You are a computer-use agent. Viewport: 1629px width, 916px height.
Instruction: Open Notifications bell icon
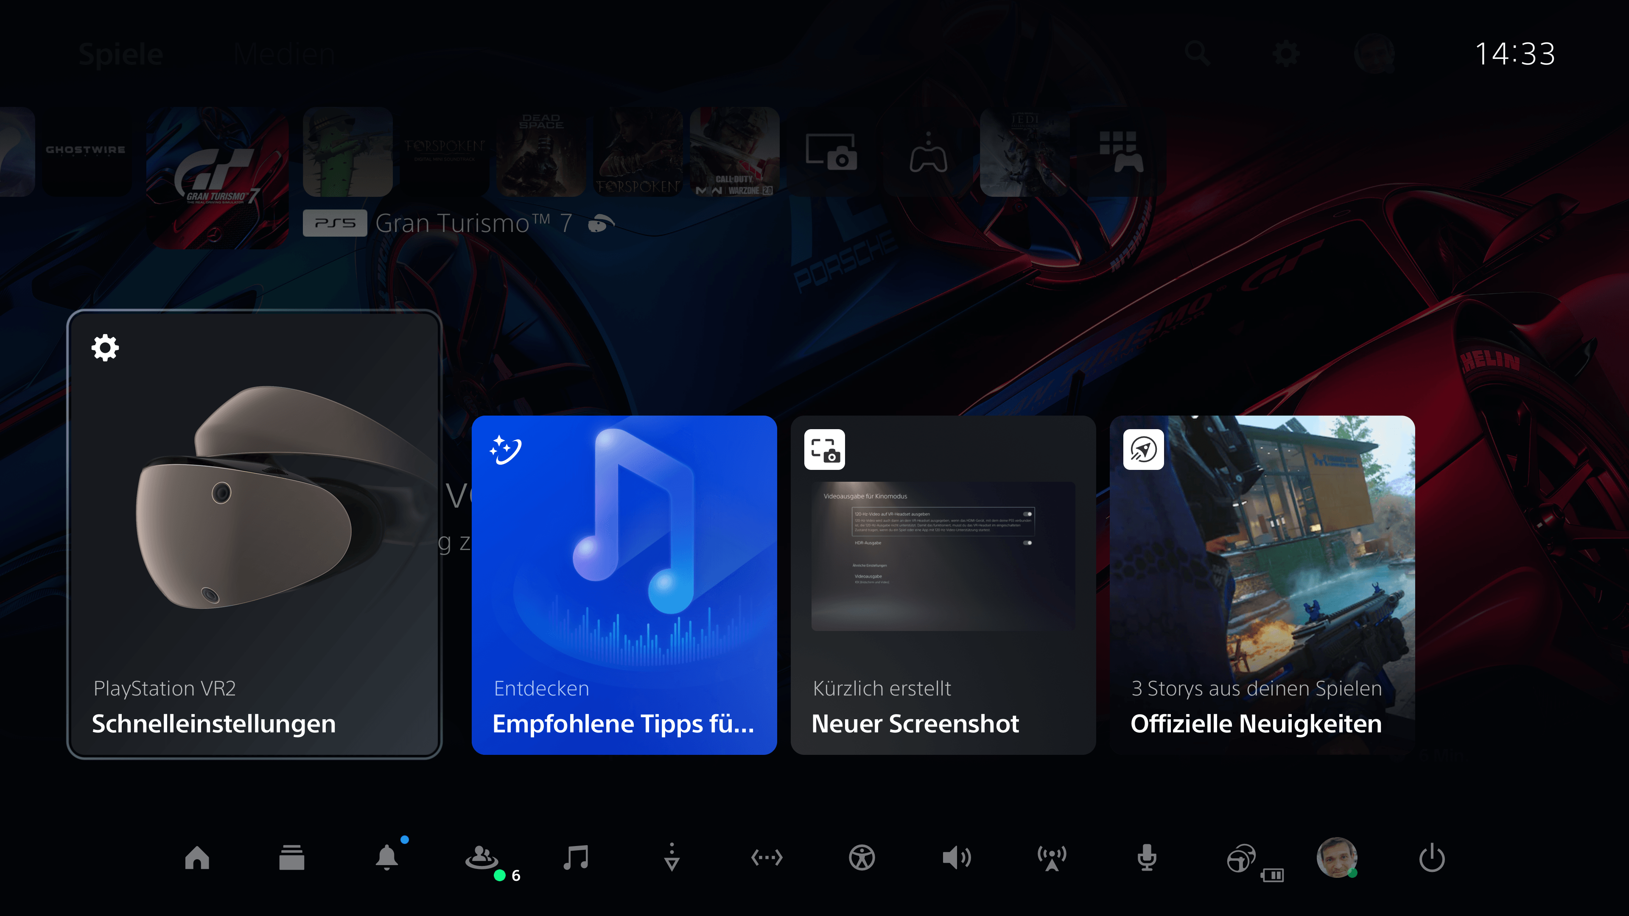[x=387, y=858]
